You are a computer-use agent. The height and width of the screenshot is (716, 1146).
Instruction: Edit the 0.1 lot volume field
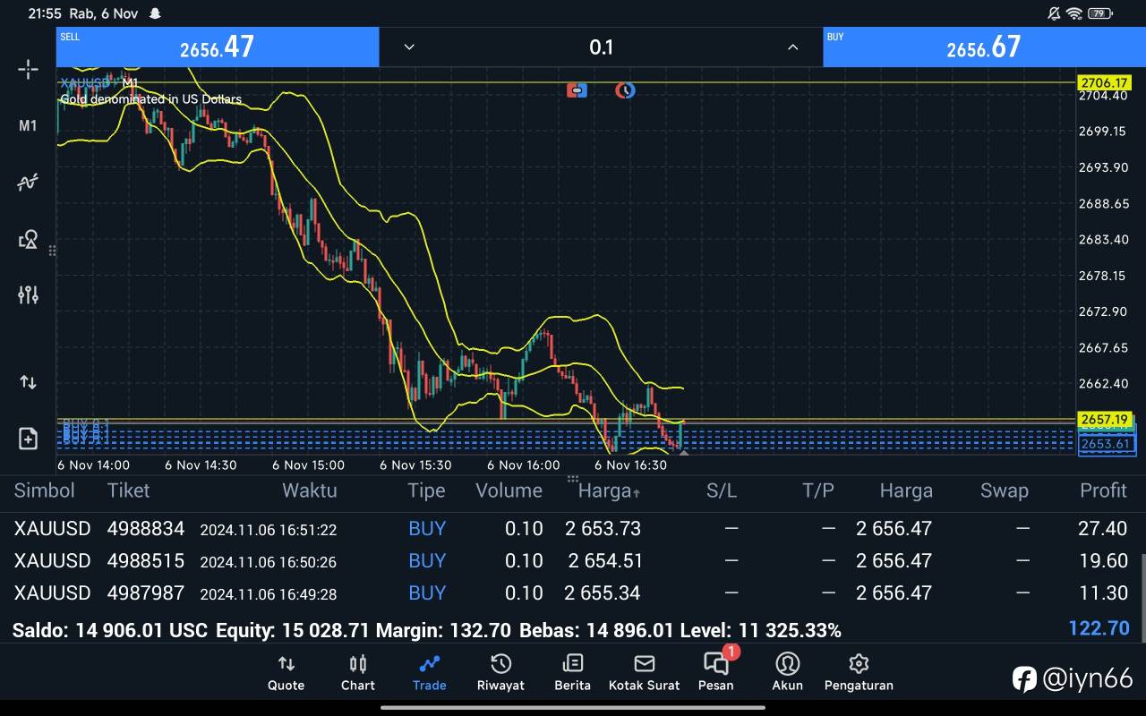click(601, 47)
